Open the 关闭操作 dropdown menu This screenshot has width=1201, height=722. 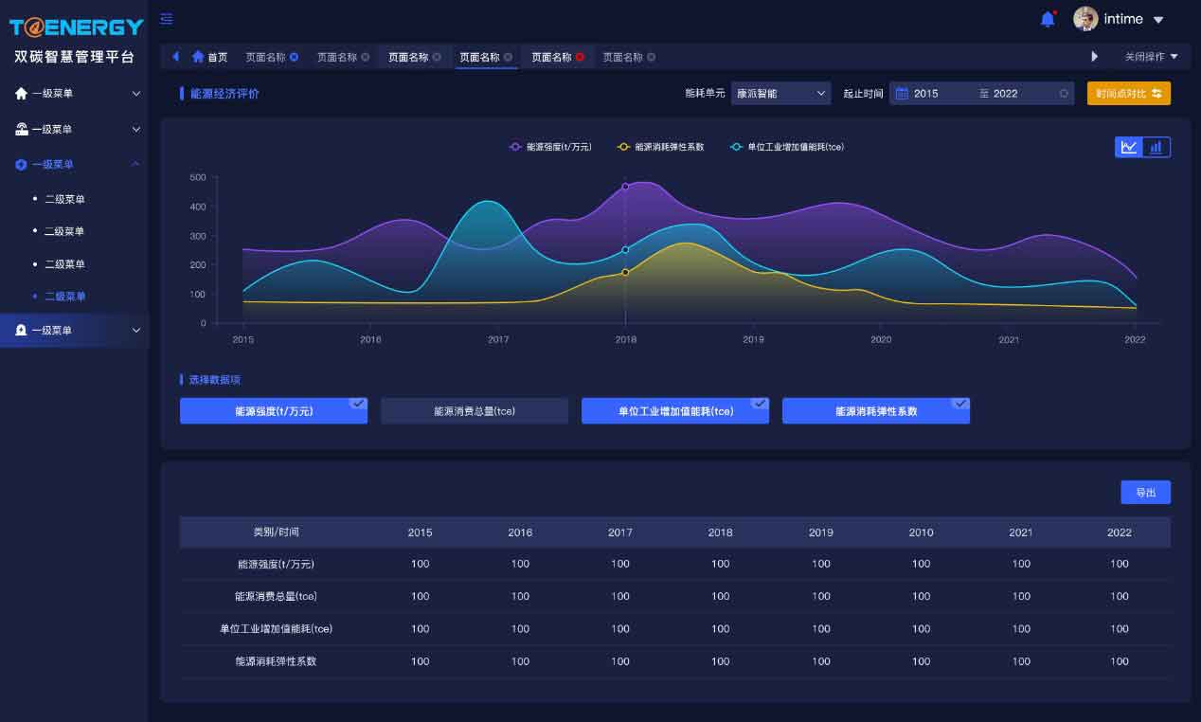pyautogui.click(x=1151, y=57)
